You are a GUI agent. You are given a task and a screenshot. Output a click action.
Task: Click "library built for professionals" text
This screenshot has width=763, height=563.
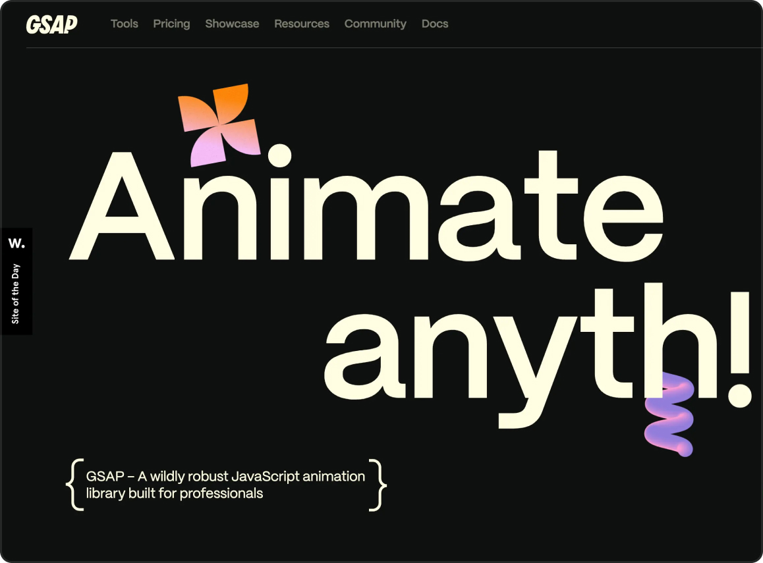coord(174,493)
